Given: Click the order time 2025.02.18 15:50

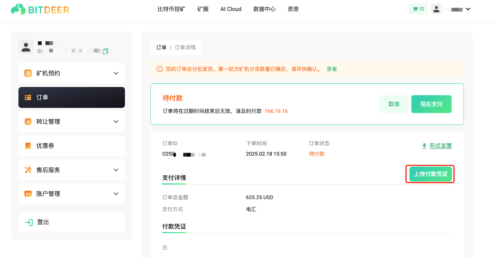Looking at the screenshot, I should 266,154.
